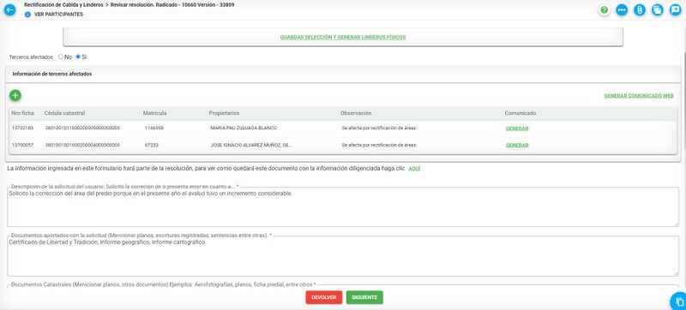Generate the notice for JOSE IGNACIO ALVAREZ MUÑOZ
The image size is (686, 310).
[x=517, y=145]
